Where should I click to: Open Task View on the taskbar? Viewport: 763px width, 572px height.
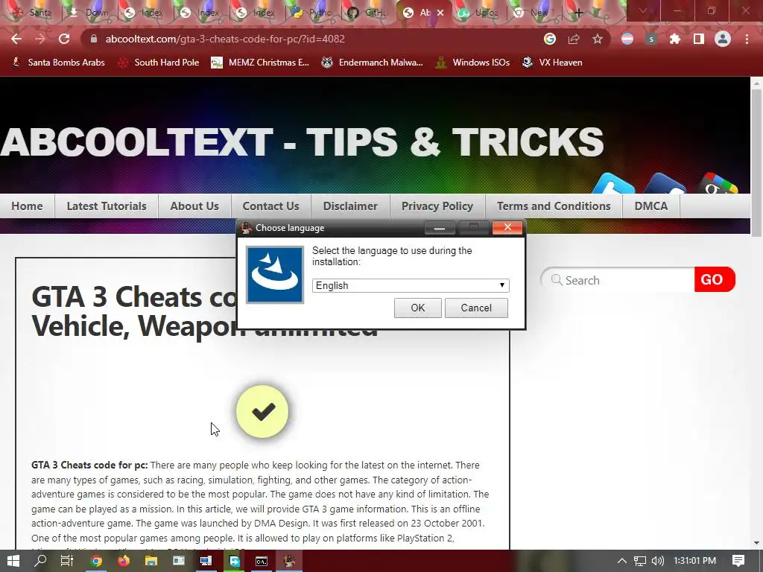[66, 562]
